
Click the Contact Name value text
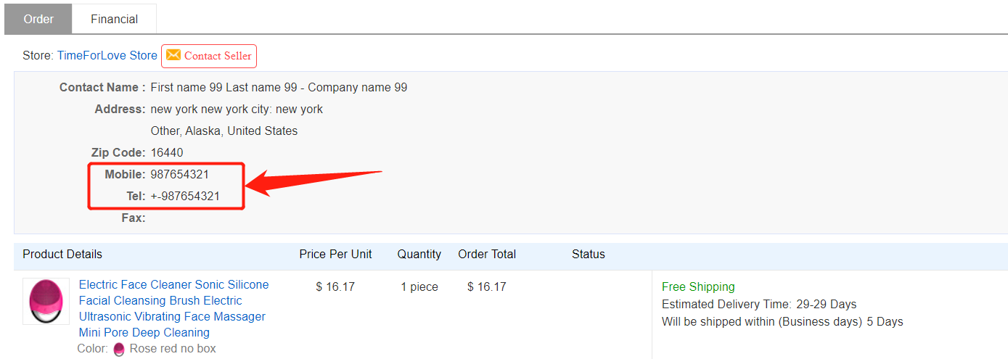pos(279,88)
